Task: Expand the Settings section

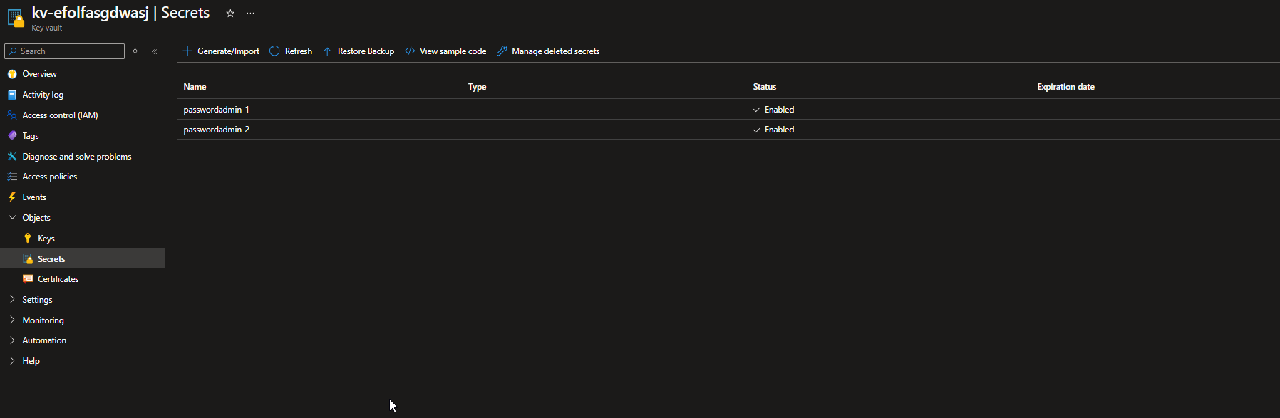Action: click(x=12, y=300)
